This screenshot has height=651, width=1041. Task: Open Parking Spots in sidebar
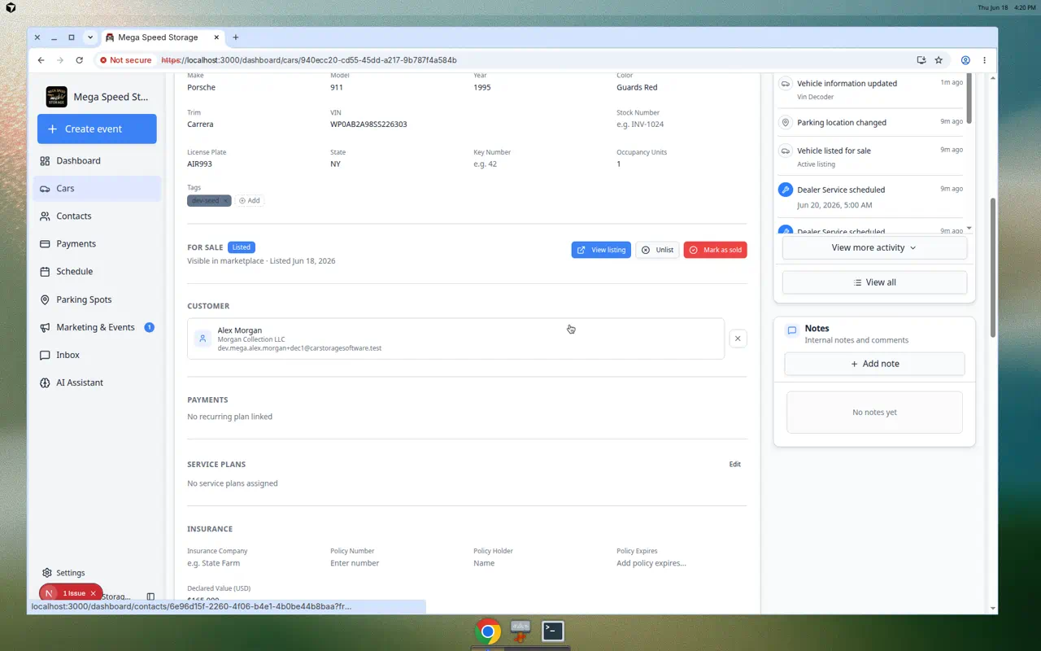coord(98,299)
